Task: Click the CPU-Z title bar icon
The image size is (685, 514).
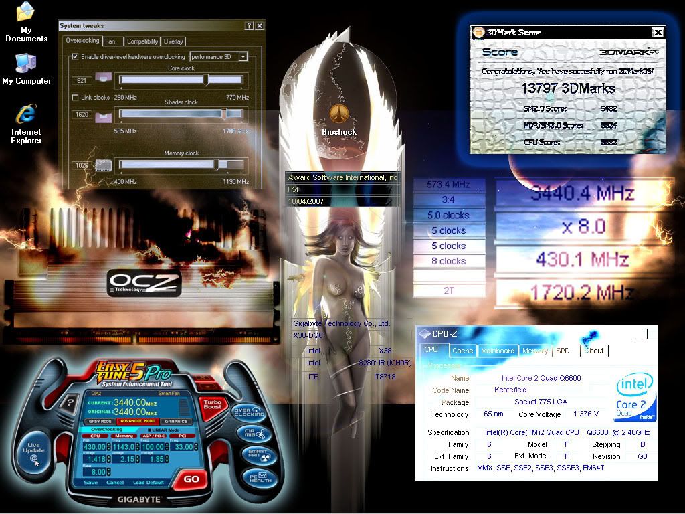Action: (x=424, y=334)
